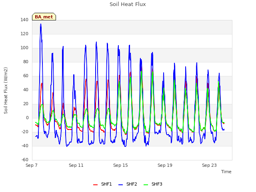The image size is (256, 192).
Task: Click the Sep 15 x-axis tick label
Action: [x=120, y=165]
